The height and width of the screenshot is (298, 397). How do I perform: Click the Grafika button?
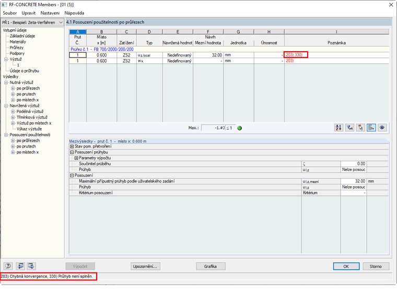(x=211, y=266)
